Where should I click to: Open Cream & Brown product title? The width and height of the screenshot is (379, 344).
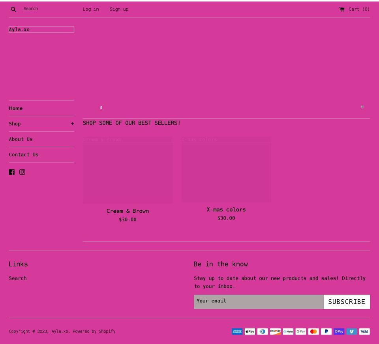128,211
